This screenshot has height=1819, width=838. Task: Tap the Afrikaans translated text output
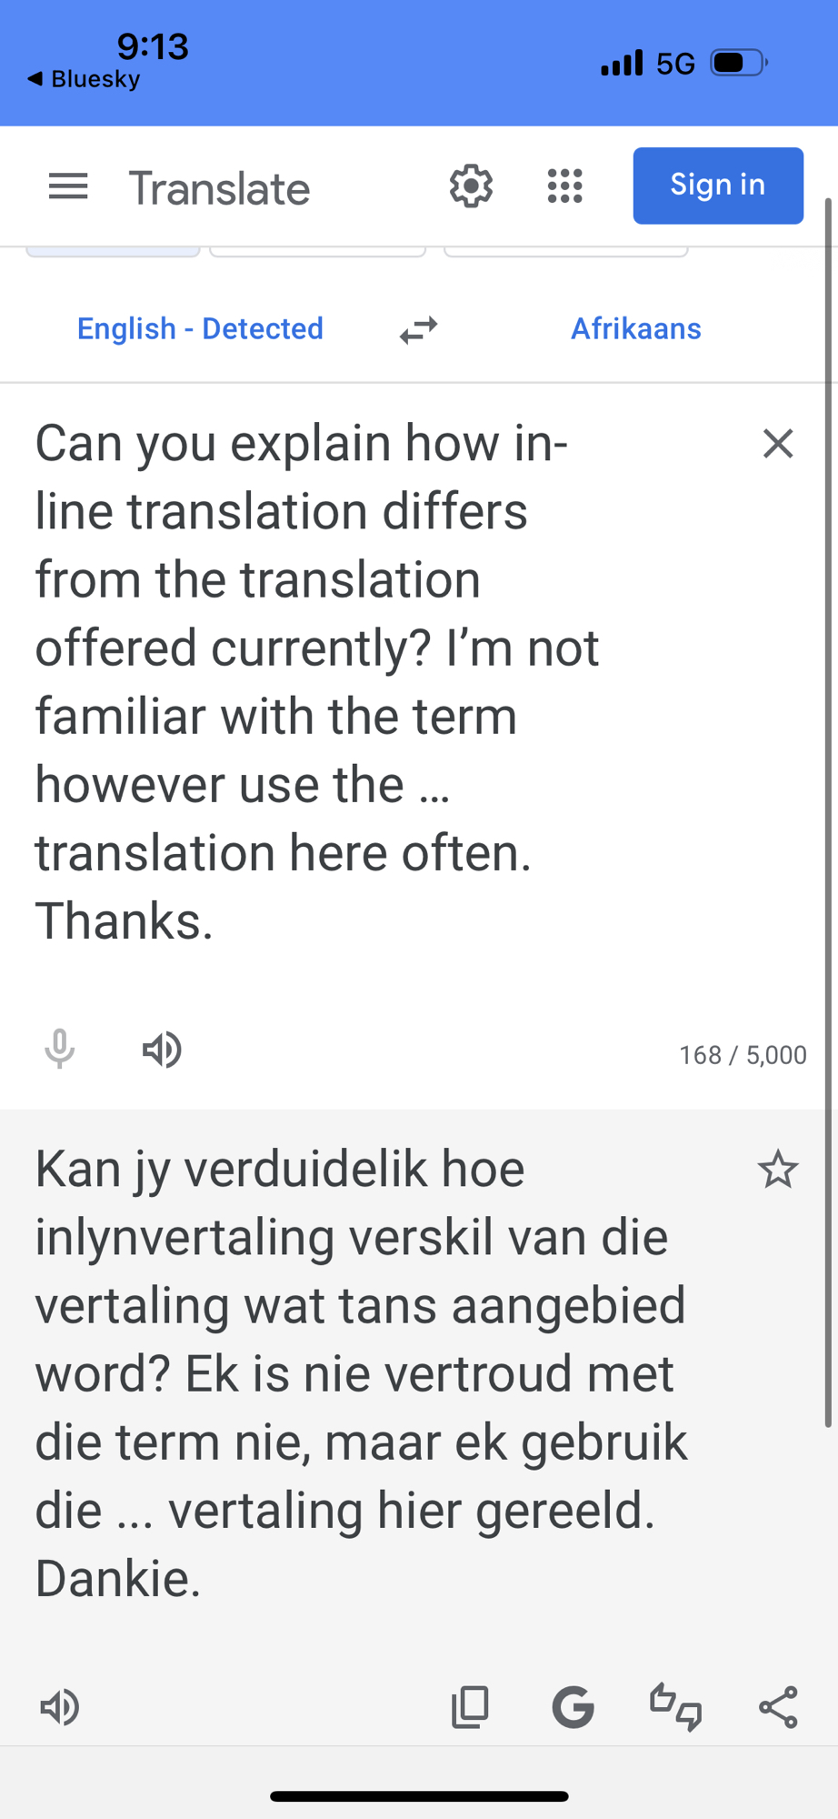pyautogui.click(x=364, y=1373)
